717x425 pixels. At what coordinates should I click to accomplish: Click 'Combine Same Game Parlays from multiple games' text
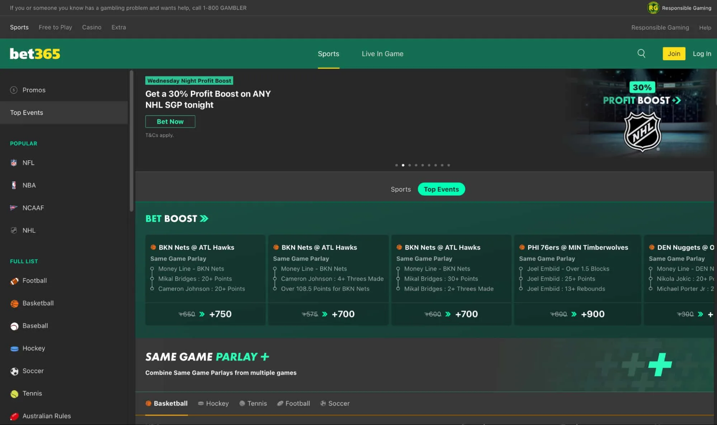221,373
